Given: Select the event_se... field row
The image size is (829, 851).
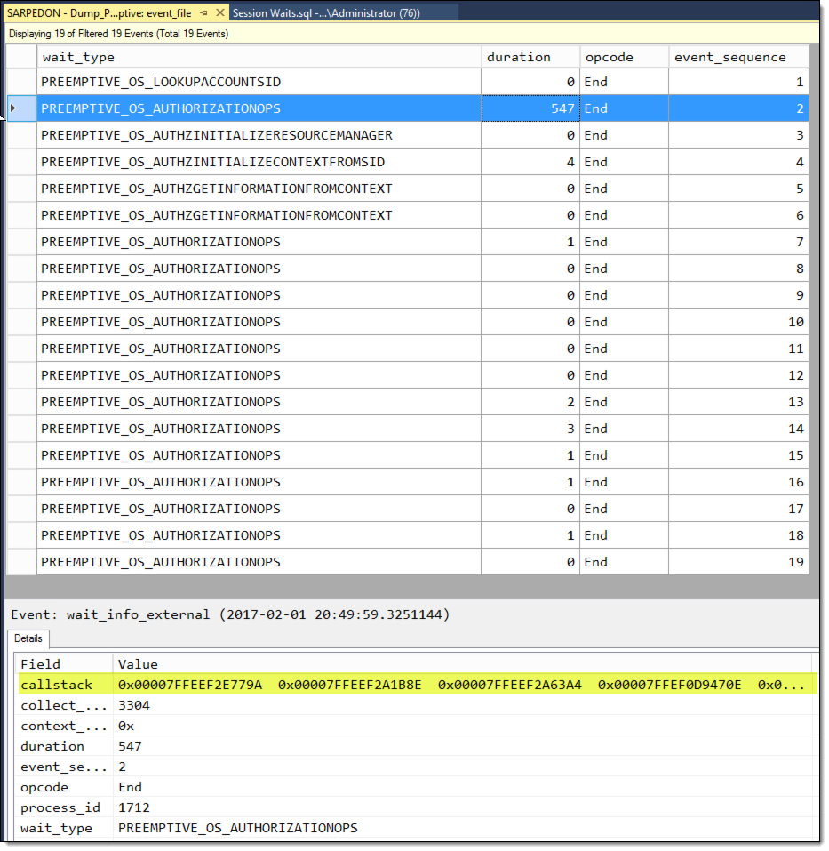Looking at the screenshot, I should pyautogui.click(x=417, y=767).
